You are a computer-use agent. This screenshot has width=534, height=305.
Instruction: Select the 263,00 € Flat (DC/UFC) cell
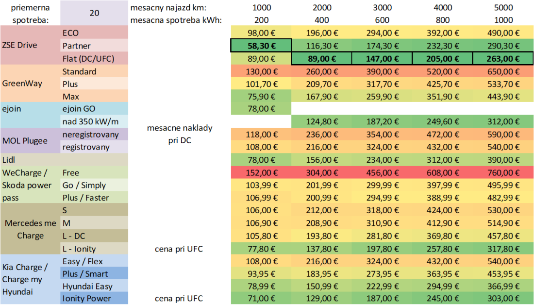point(503,58)
